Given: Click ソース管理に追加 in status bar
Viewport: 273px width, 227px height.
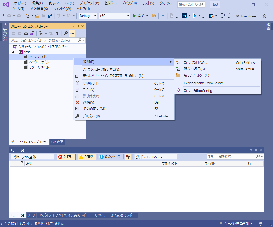Looking at the screenshot, I should tap(236, 224).
